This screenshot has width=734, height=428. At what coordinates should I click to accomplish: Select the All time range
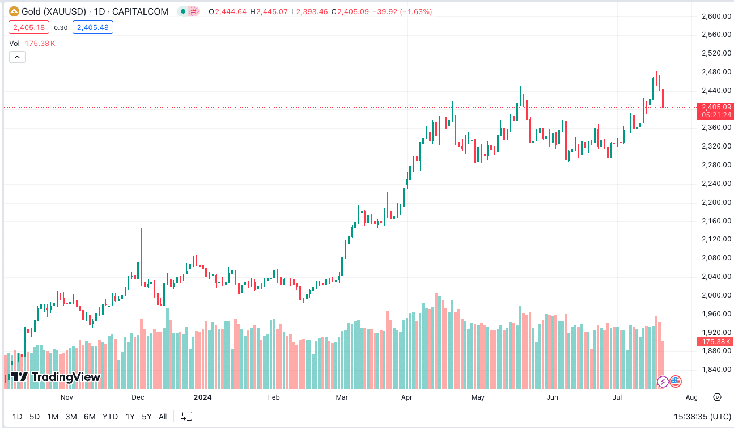[163, 417]
